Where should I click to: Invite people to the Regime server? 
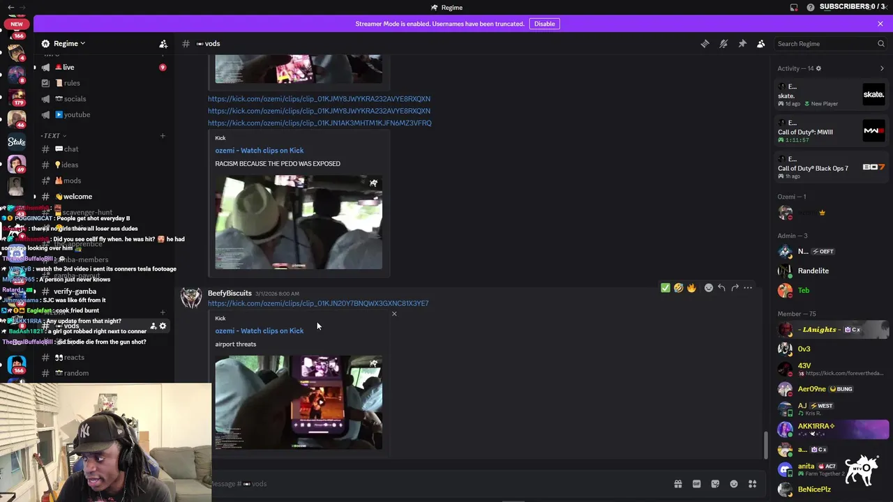[163, 44]
